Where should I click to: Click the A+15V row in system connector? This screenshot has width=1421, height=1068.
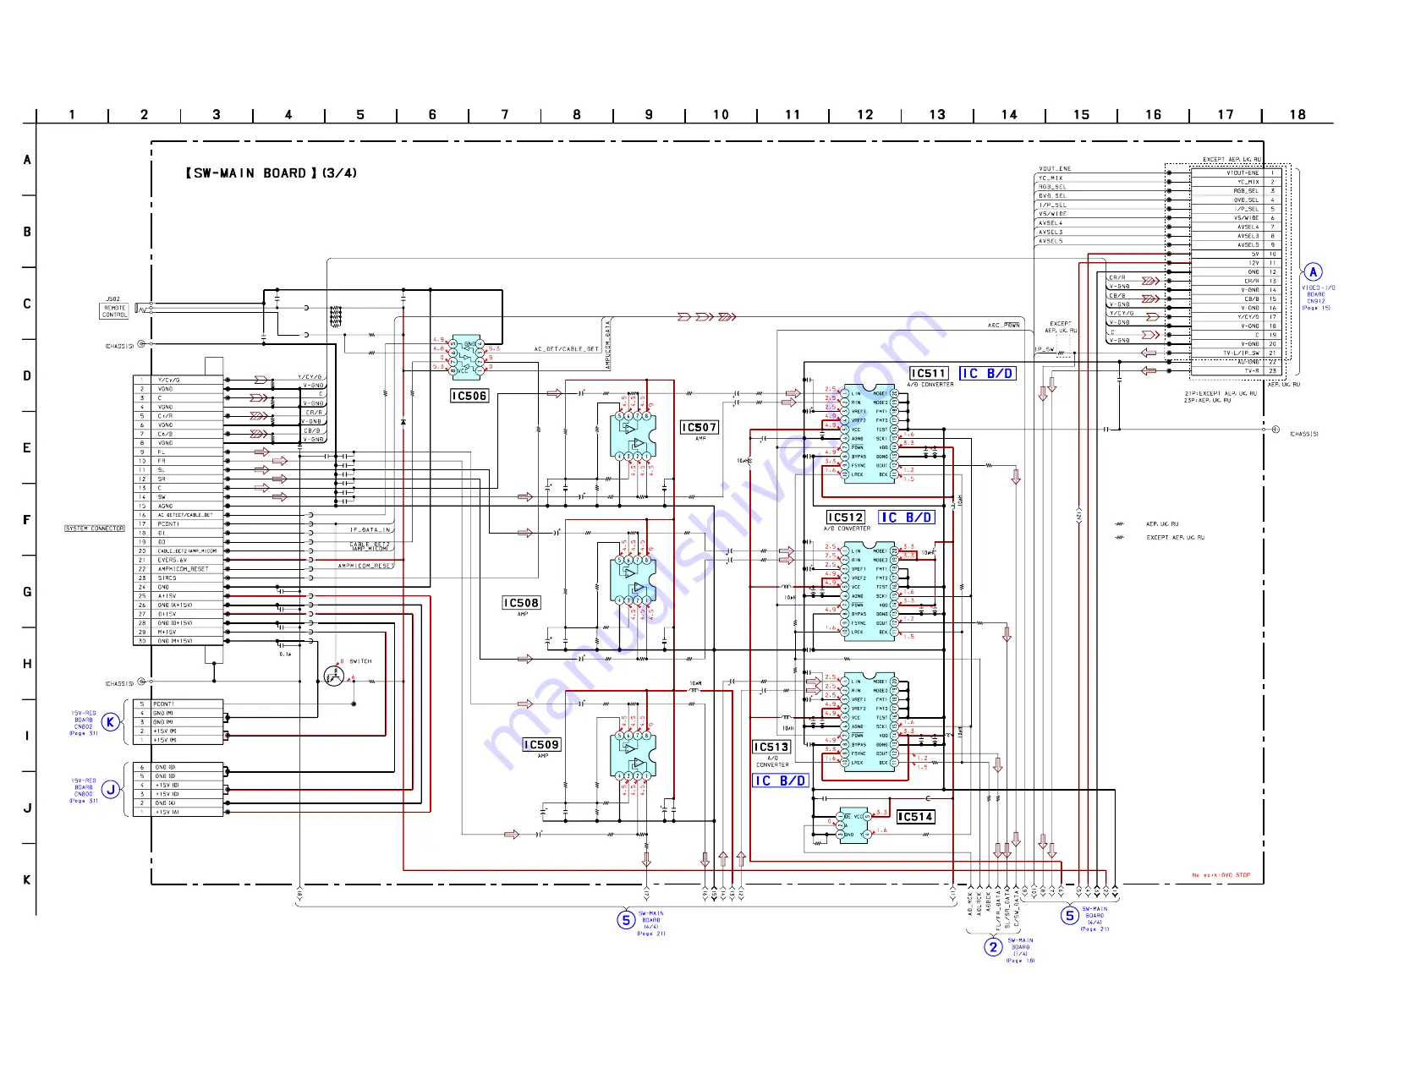coord(178,596)
